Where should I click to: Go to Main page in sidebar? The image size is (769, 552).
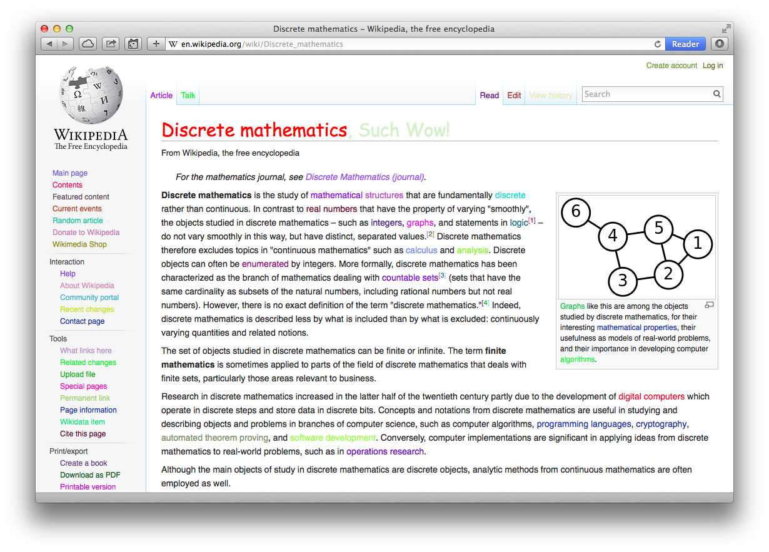click(70, 173)
